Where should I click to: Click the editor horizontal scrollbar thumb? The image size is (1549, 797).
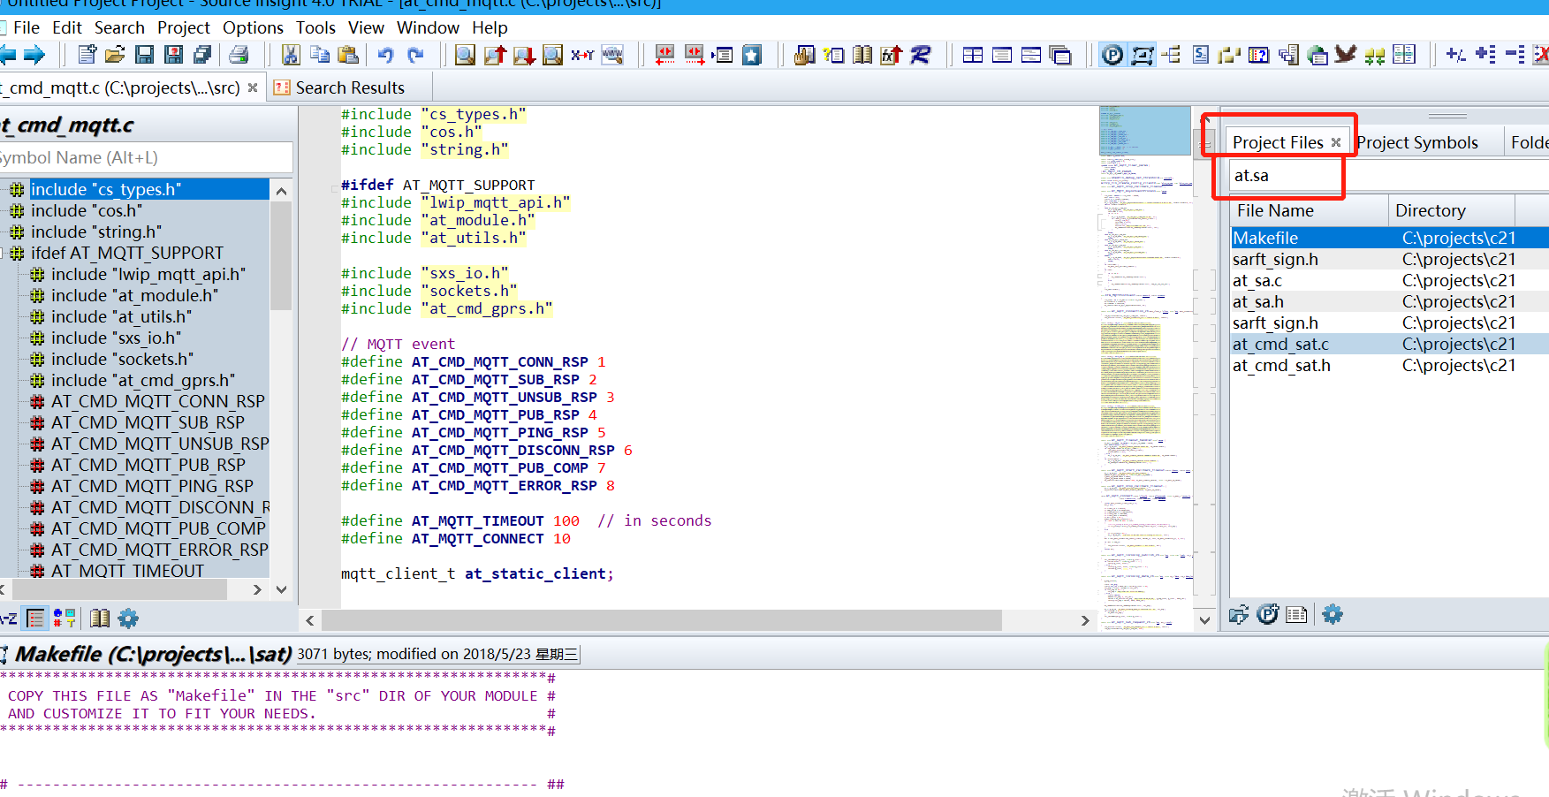click(x=661, y=620)
